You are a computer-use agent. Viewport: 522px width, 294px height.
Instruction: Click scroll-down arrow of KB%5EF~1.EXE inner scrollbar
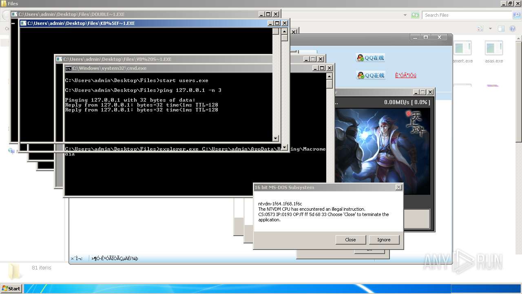point(275,138)
